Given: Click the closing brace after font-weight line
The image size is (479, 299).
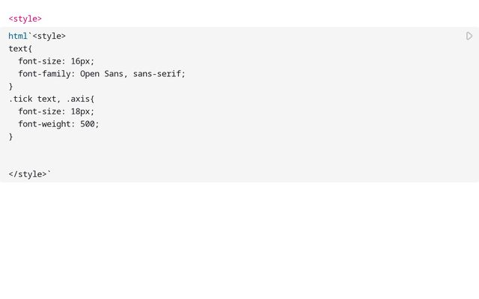Looking at the screenshot, I should 10,137.
